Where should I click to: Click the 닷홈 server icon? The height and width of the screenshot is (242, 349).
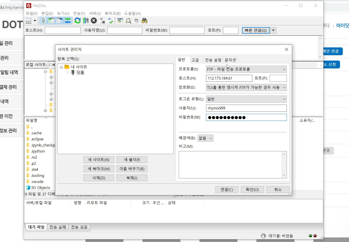point(73,72)
